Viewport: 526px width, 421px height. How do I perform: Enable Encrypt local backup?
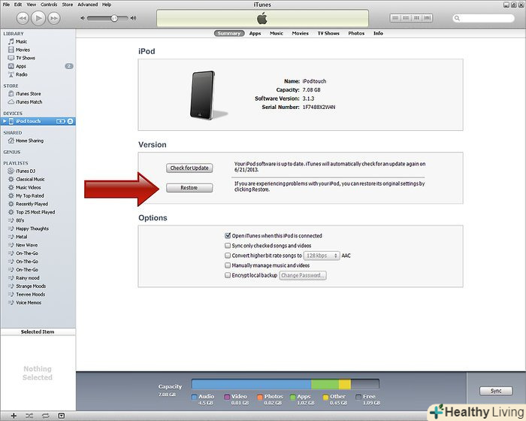pos(228,275)
